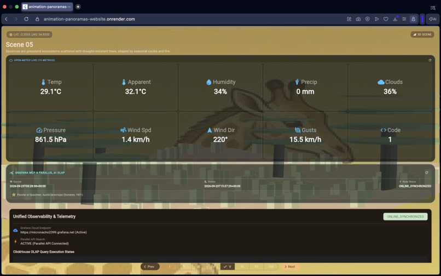Select scene V in the scene selector
Viewport: 441px width, 276px height.
point(228,267)
